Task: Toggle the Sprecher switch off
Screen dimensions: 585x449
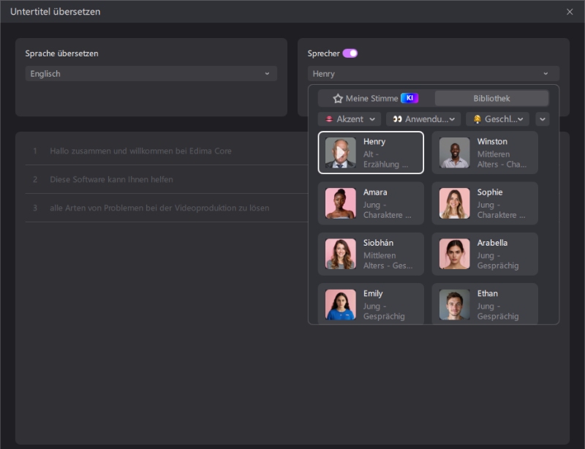Action: (350, 53)
